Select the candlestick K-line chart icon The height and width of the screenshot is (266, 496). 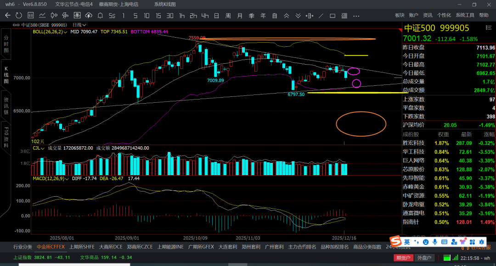[x=54, y=16]
